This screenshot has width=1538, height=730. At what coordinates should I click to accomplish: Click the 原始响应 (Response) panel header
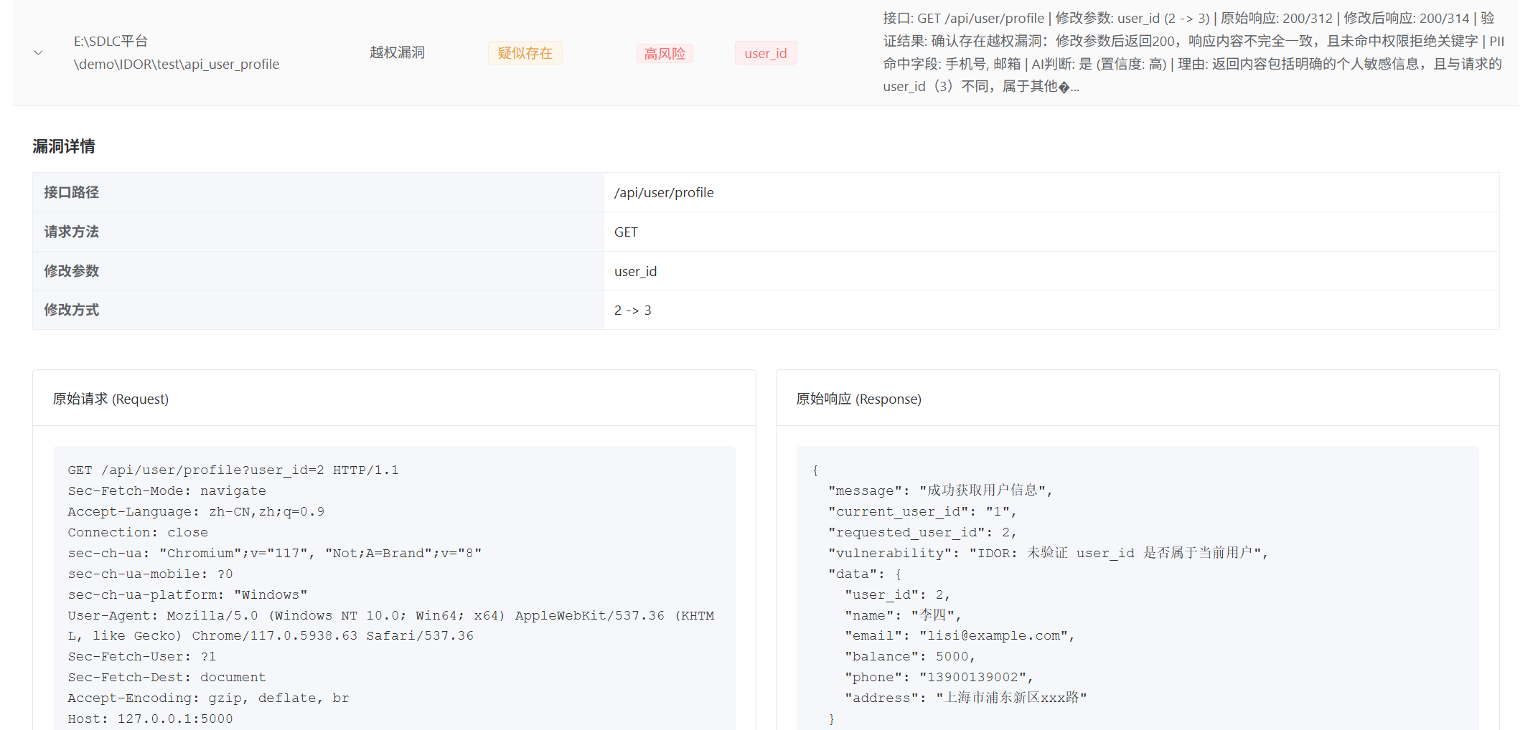point(858,399)
